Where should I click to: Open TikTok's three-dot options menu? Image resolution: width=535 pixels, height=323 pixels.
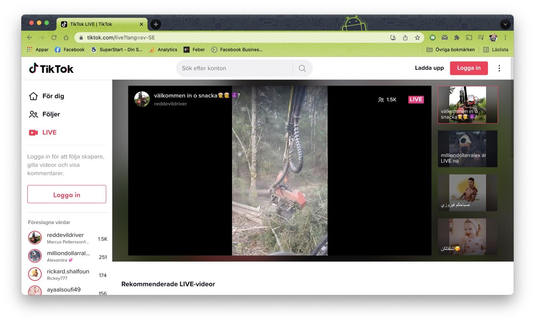point(499,68)
